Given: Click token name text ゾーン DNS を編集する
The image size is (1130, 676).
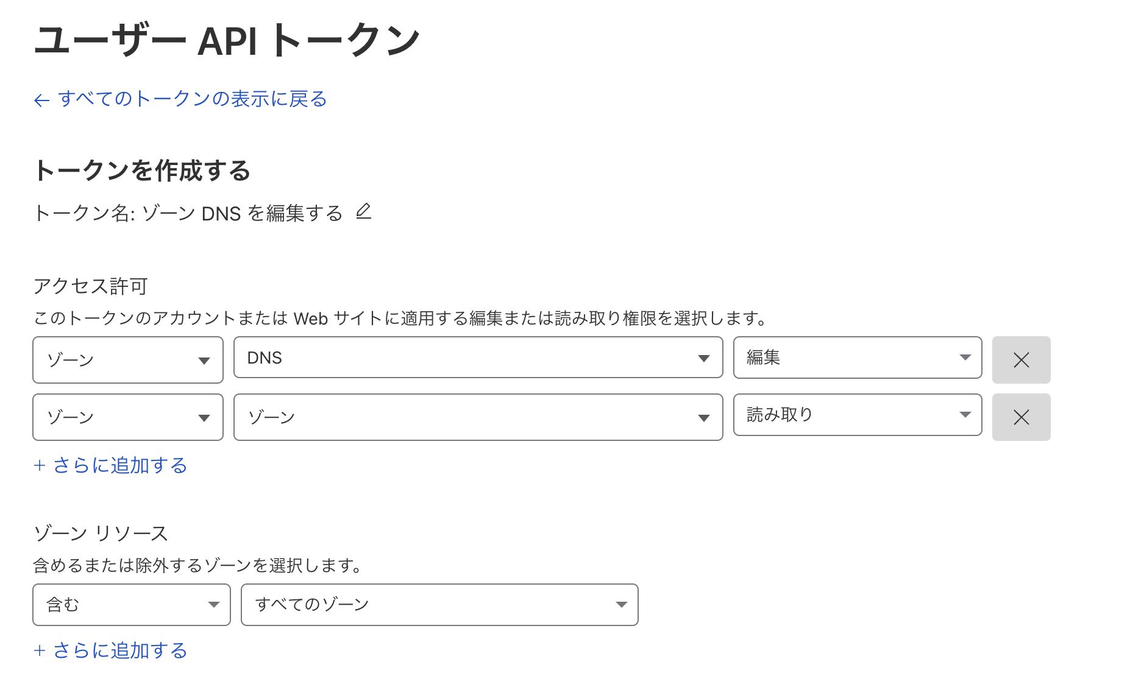Looking at the screenshot, I should [x=242, y=214].
